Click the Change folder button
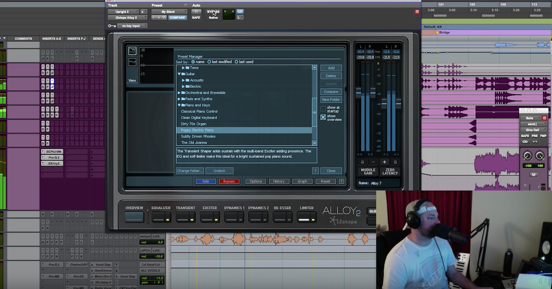552x289 pixels. 190,171
